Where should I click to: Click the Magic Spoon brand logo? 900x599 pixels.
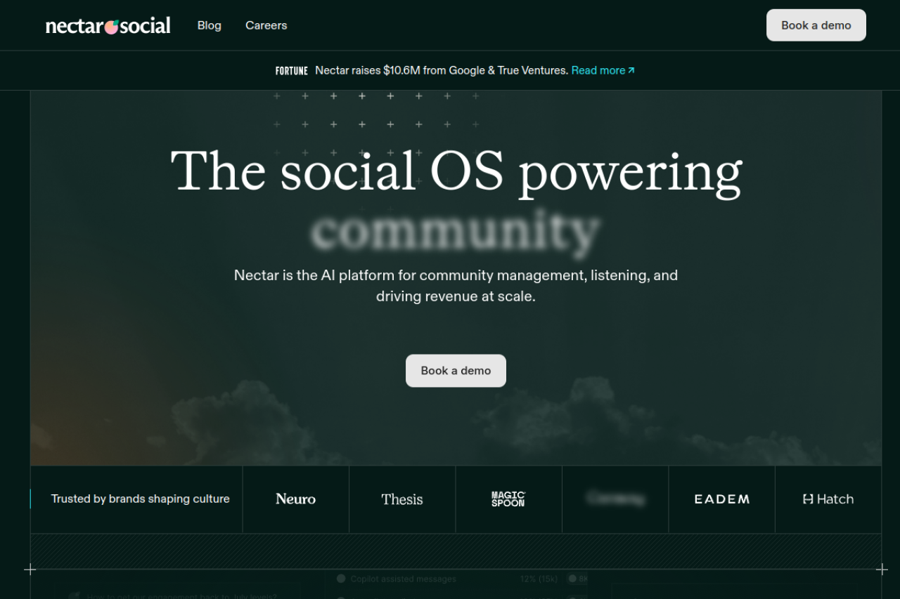(508, 499)
